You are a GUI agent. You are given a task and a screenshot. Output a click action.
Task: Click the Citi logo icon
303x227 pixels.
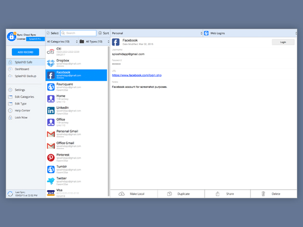[x=51, y=52]
